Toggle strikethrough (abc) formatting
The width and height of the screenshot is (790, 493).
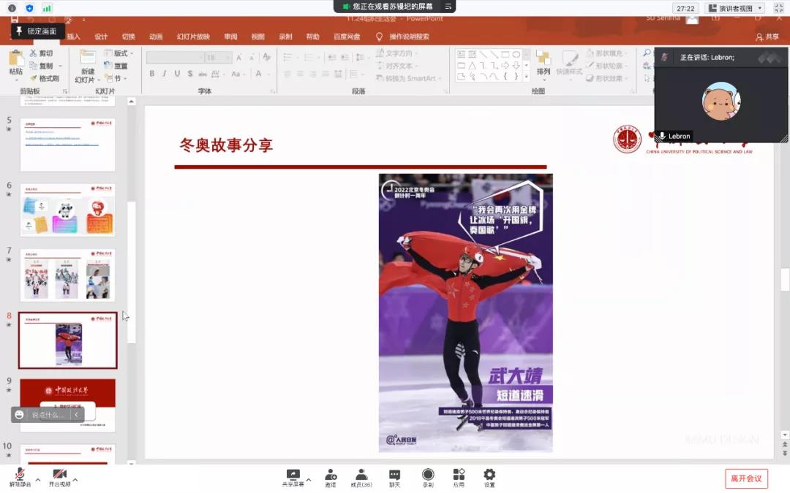203,74
